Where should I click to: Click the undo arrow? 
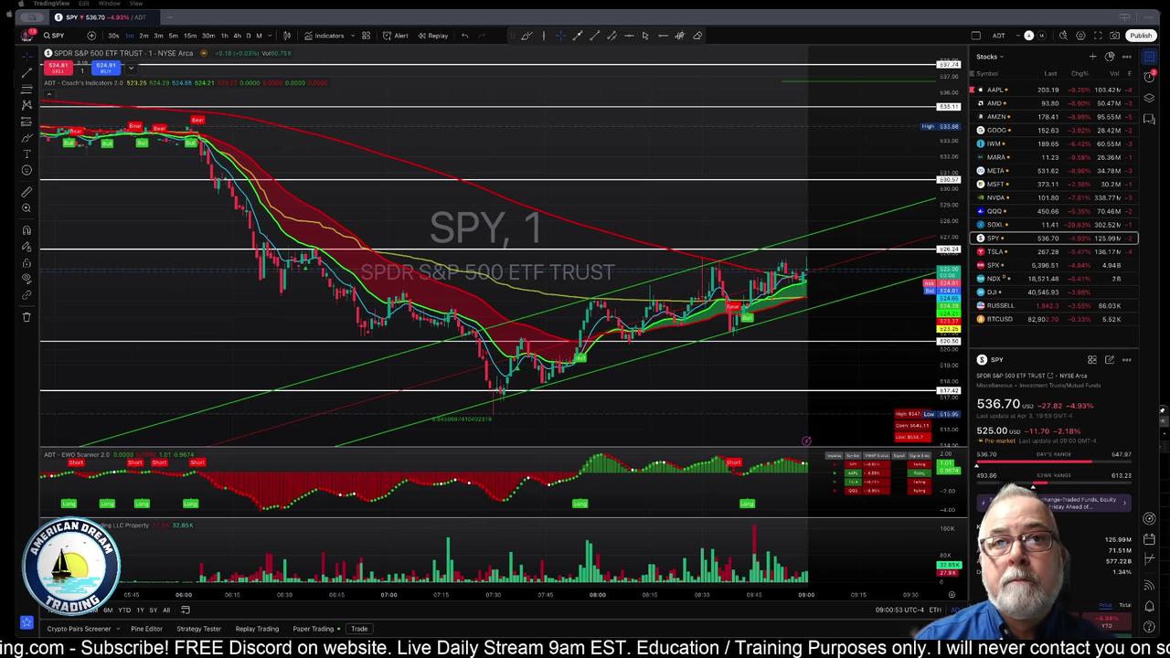pos(464,36)
